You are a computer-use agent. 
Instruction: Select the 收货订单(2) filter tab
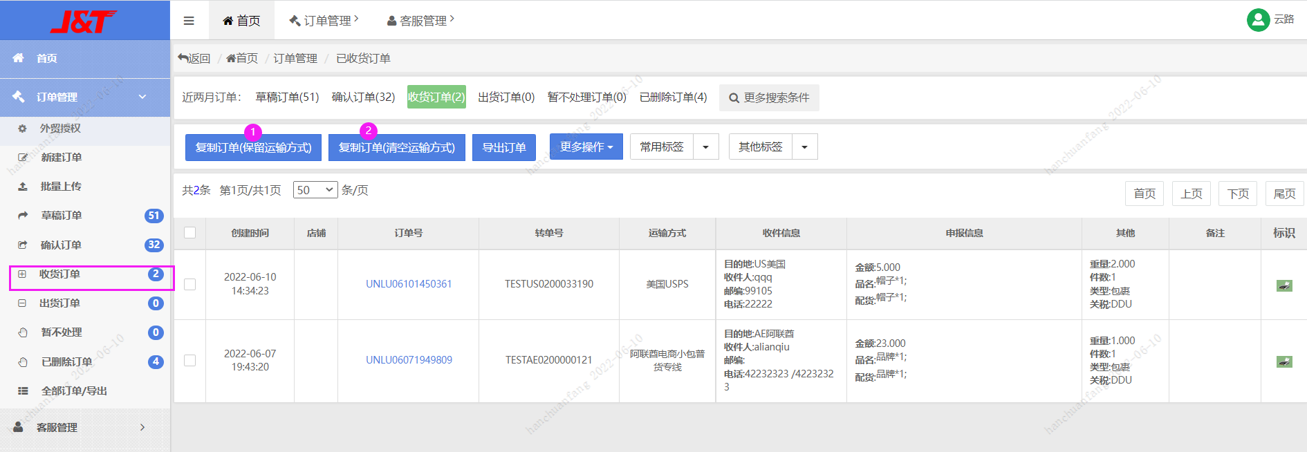coord(436,97)
